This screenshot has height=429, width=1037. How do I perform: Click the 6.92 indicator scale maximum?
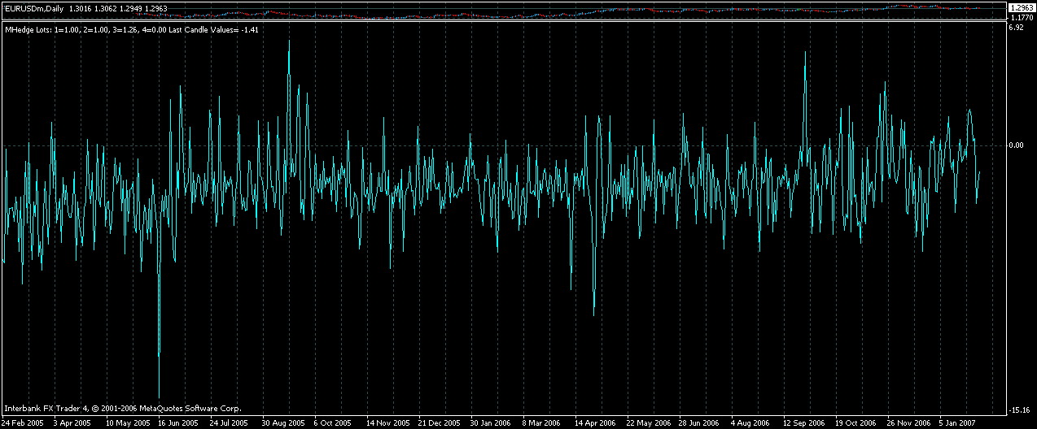(x=1016, y=27)
